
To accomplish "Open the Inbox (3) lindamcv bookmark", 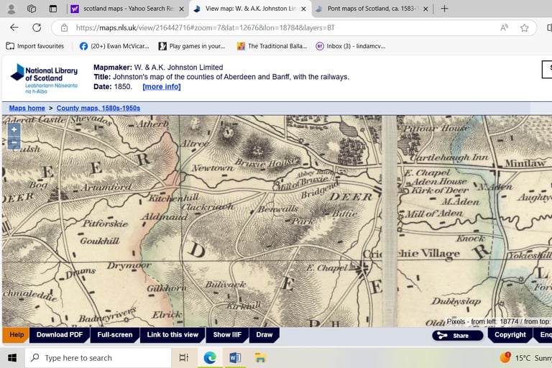I will [x=351, y=46].
